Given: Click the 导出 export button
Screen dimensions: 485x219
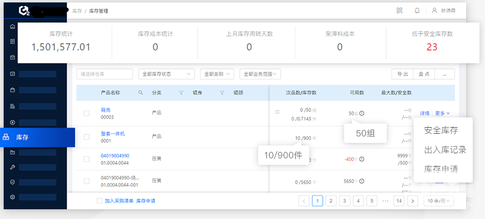Looking at the screenshot, I should pos(403,74).
